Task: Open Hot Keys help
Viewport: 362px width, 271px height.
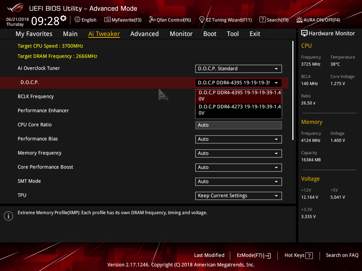Action: click(298, 255)
